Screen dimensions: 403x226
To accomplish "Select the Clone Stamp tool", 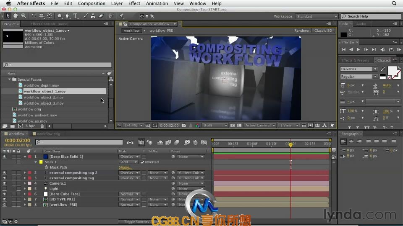I will (x=93, y=16).
